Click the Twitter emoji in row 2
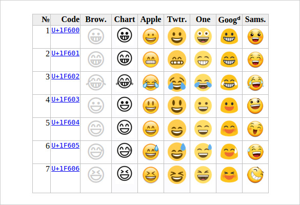 click(x=177, y=59)
